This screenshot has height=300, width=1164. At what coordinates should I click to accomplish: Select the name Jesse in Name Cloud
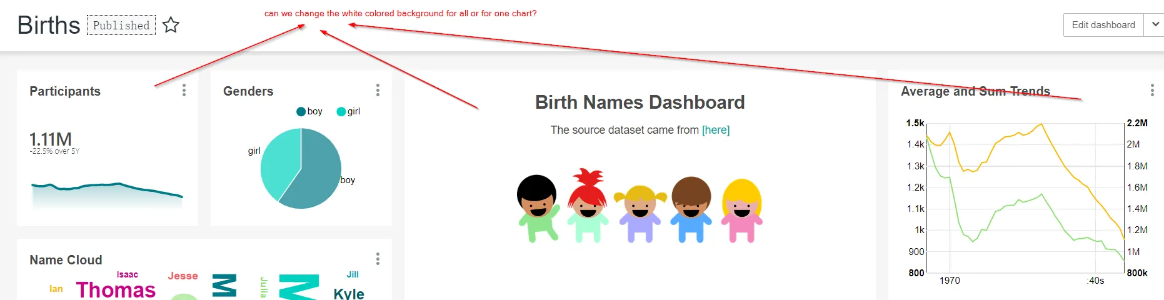[x=183, y=276]
